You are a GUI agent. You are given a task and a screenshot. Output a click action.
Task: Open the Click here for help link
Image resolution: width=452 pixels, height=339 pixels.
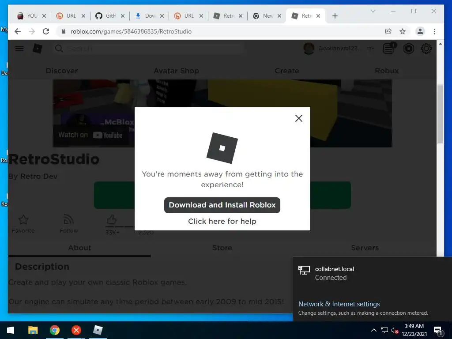pyautogui.click(x=222, y=221)
